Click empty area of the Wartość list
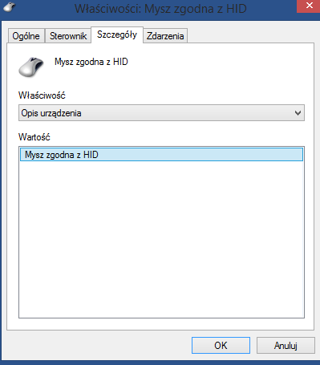 (x=161, y=238)
